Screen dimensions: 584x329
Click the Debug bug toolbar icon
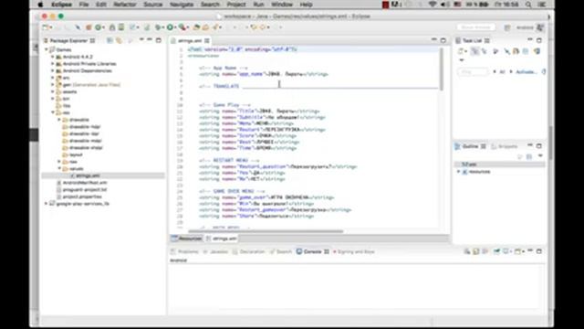(159, 27)
